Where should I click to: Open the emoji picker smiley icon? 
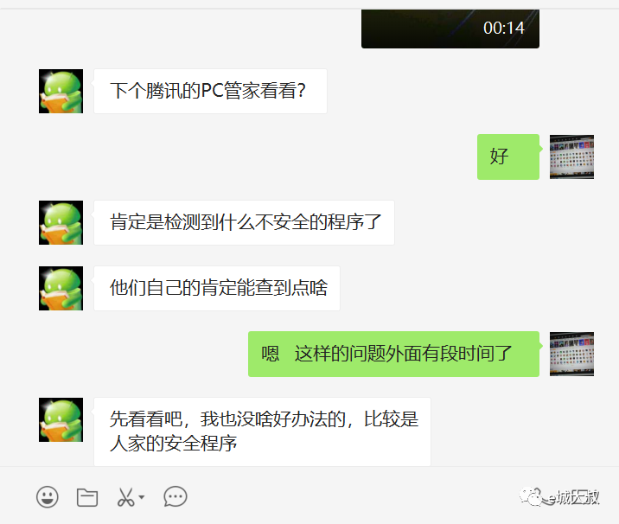coord(48,496)
